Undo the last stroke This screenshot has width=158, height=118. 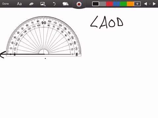pos(54,4)
